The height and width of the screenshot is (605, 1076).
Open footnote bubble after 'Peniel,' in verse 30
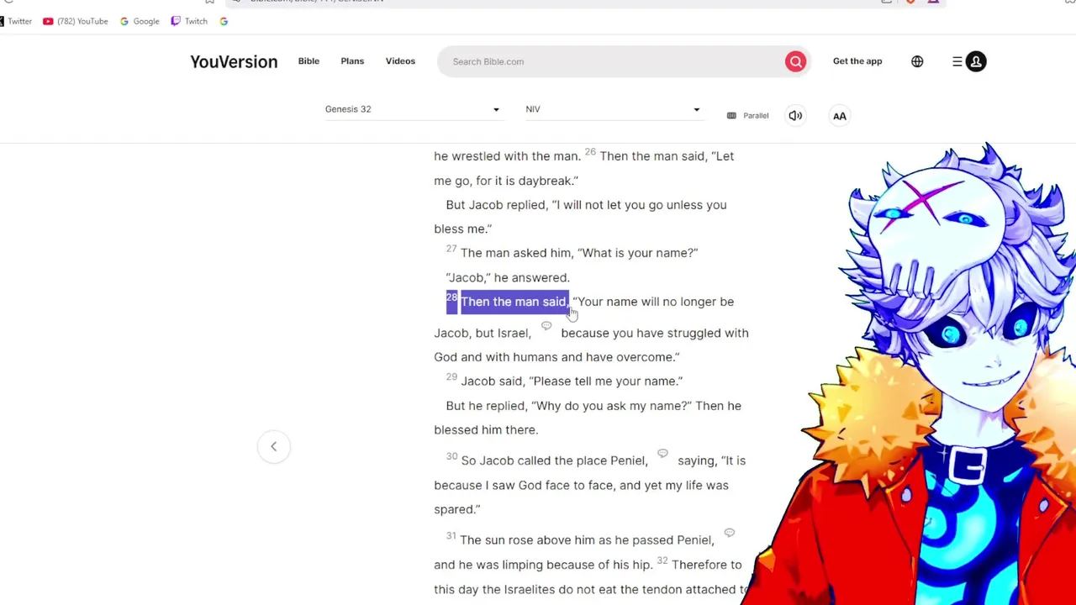662,454
